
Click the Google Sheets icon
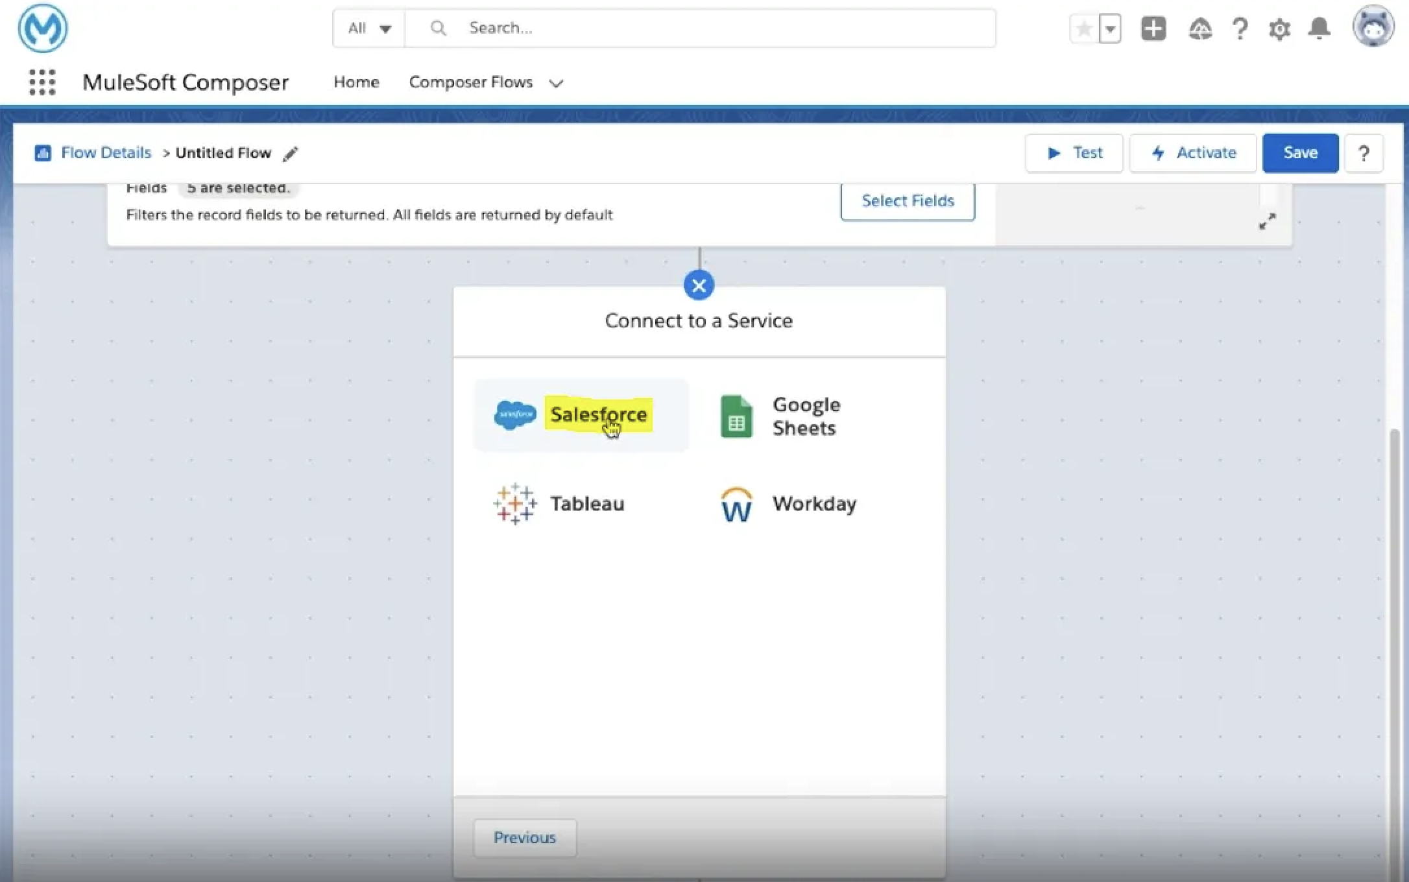(x=736, y=416)
